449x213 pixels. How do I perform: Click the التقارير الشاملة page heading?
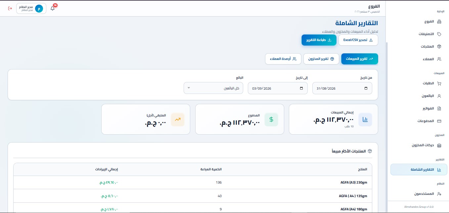pos(356,23)
